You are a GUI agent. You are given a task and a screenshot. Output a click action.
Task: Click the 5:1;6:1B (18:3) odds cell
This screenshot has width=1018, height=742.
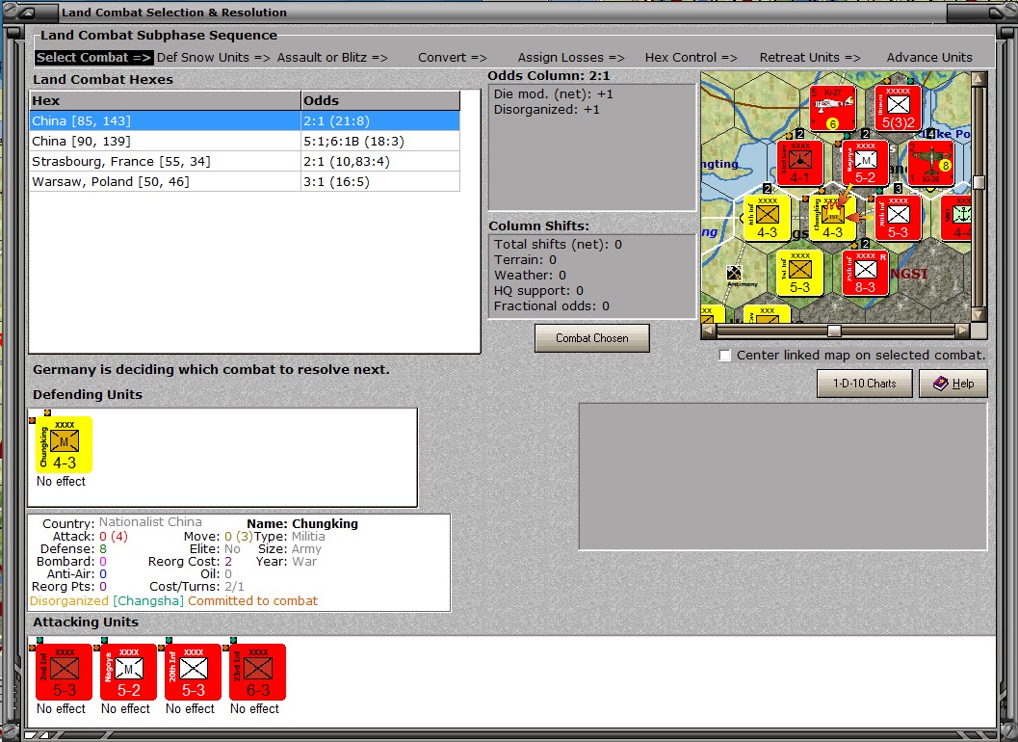point(380,141)
